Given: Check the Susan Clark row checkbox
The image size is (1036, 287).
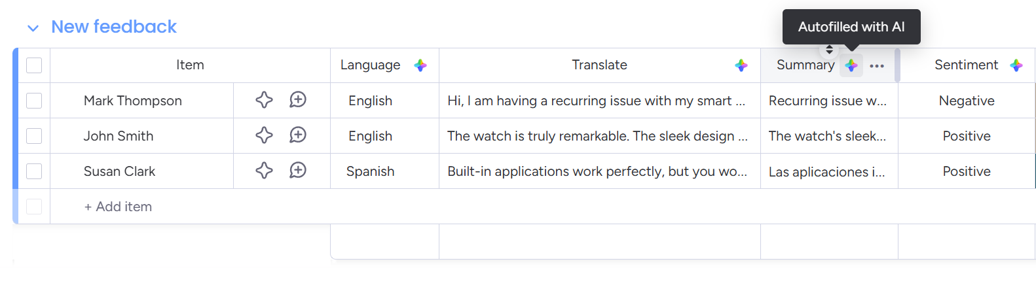Looking at the screenshot, I should tap(34, 171).
